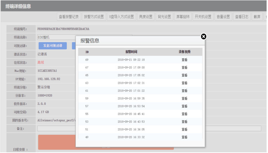Select alarm time 2018-09-20 17:01:22
The image size is (268, 153).
(x=131, y=91)
